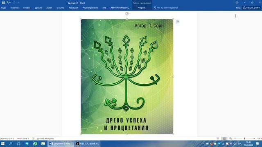Show hidden system tray icons
262x147 pixels.
[x=203, y=144]
